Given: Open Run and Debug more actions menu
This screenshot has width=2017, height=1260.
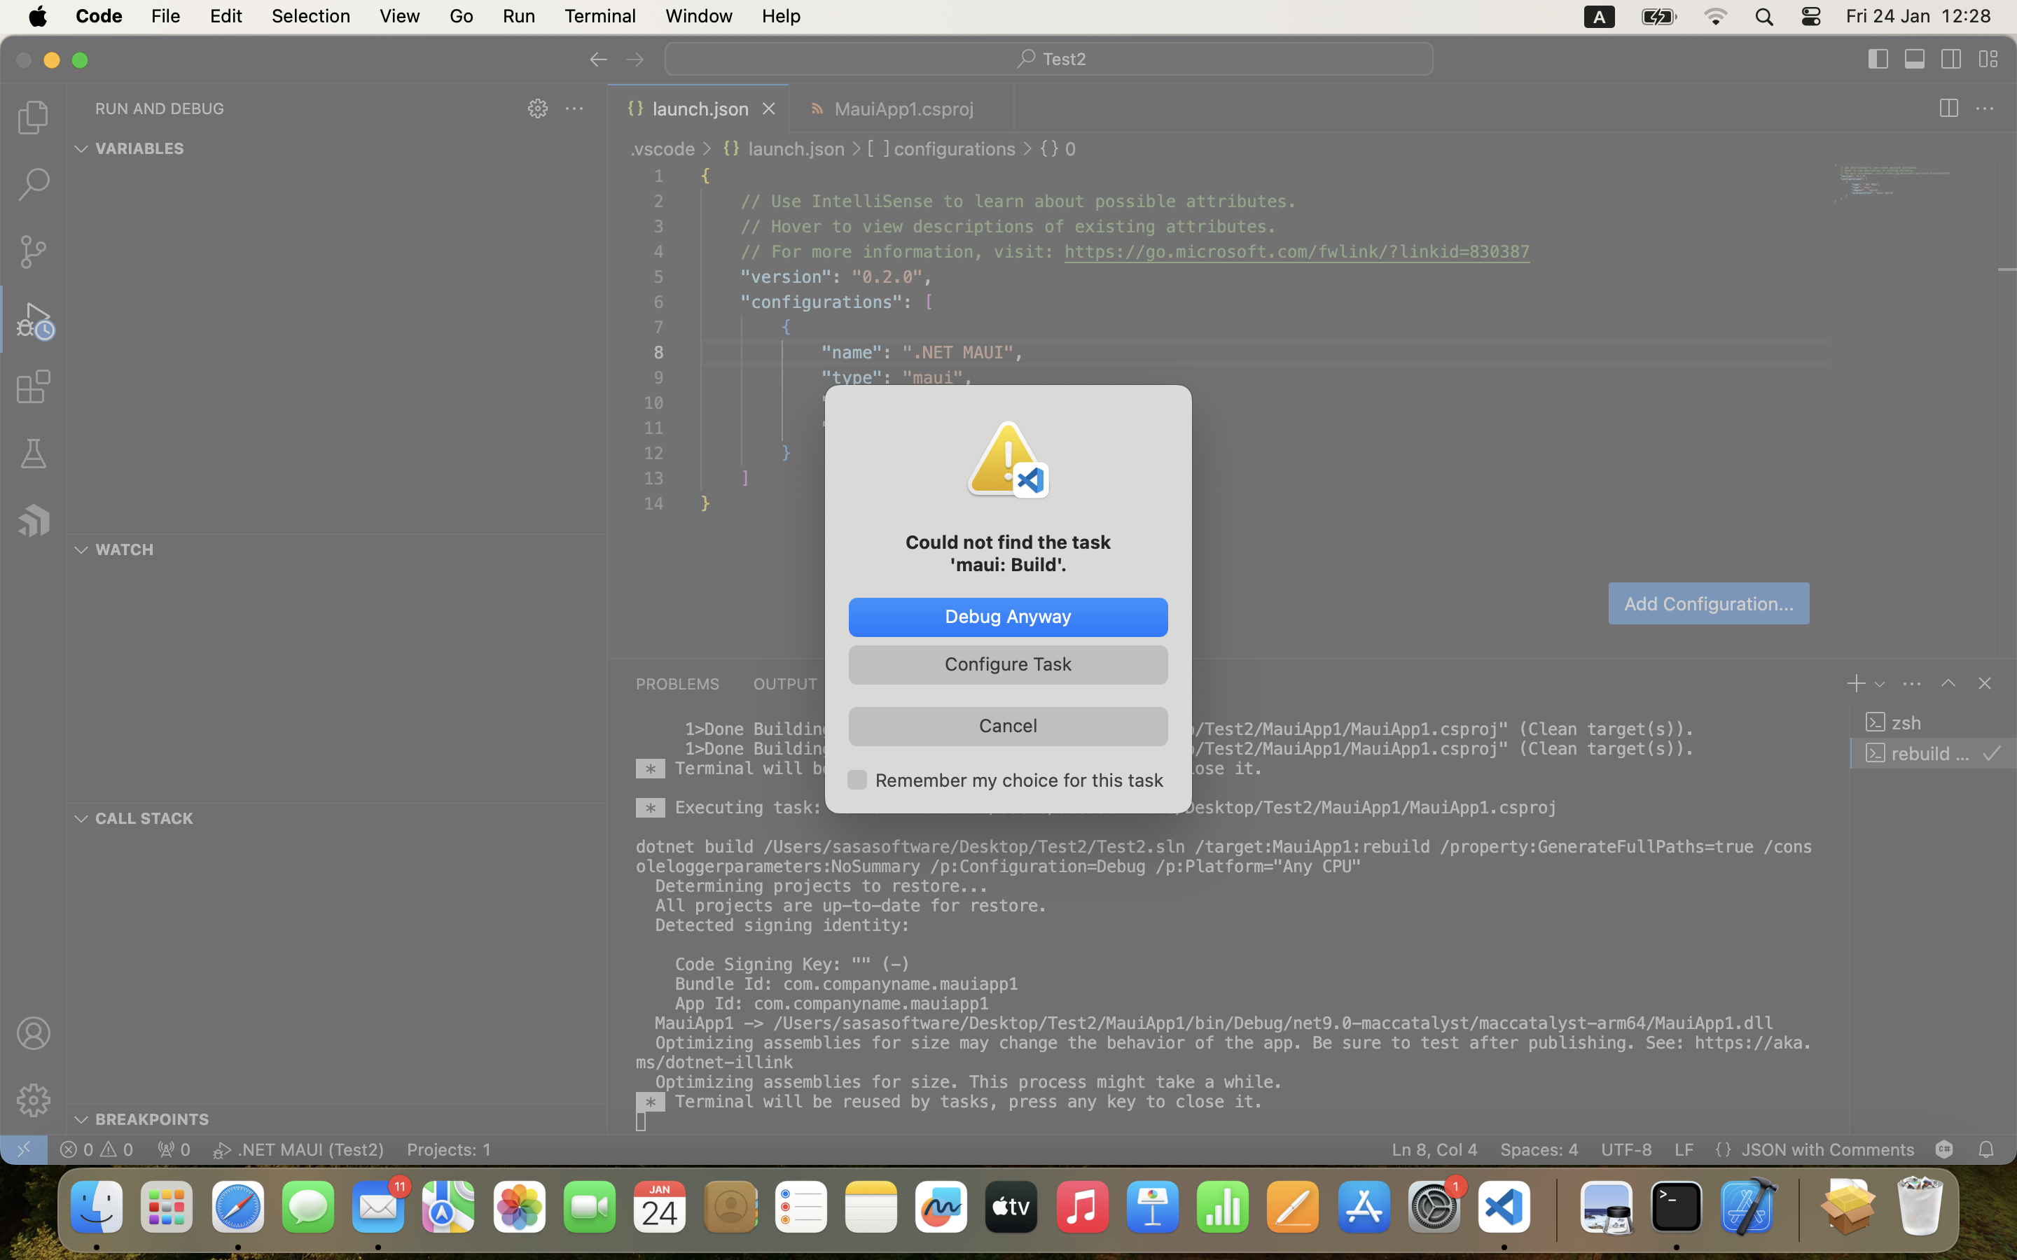Looking at the screenshot, I should [574, 108].
